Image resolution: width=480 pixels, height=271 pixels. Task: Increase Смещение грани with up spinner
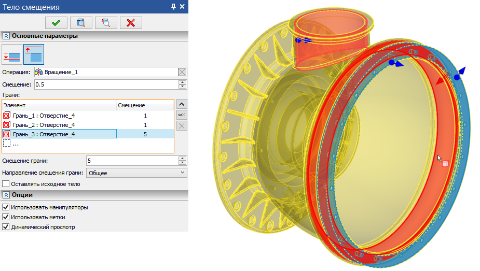[x=182, y=158]
